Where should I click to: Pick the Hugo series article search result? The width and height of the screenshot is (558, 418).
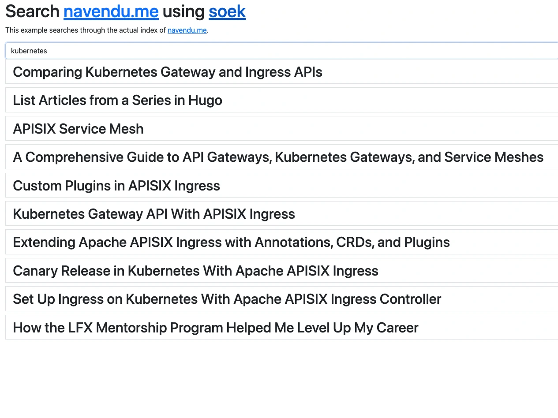(x=281, y=100)
